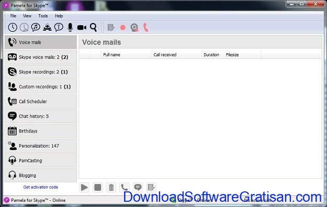Open the Call Scheduler panel
This screenshot has height=207, width=327.
tap(41, 102)
